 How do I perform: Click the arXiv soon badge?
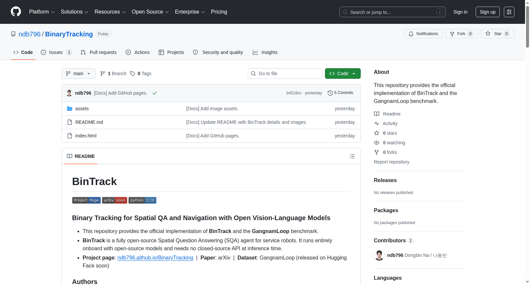(x=115, y=200)
